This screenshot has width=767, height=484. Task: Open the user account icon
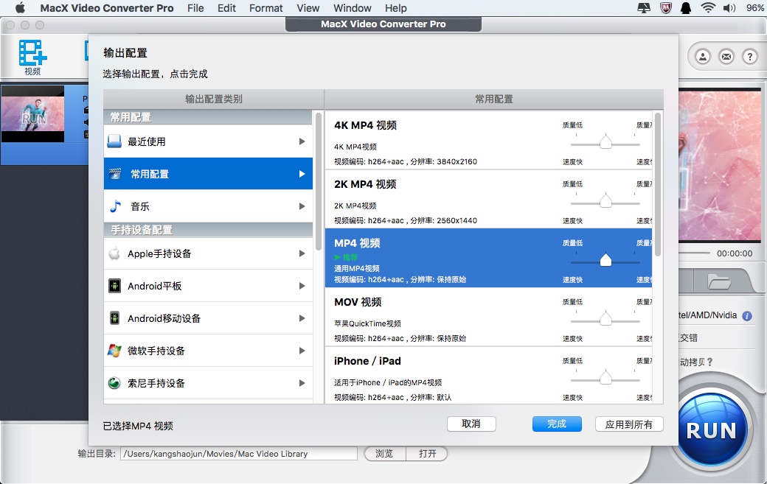[703, 57]
